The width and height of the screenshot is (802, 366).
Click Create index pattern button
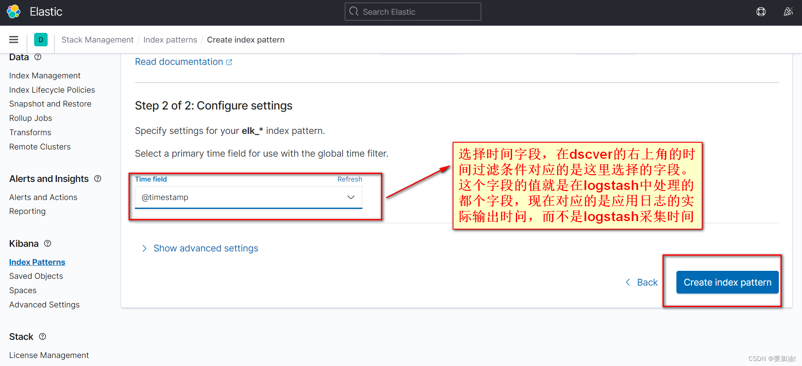tap(727, 282)
